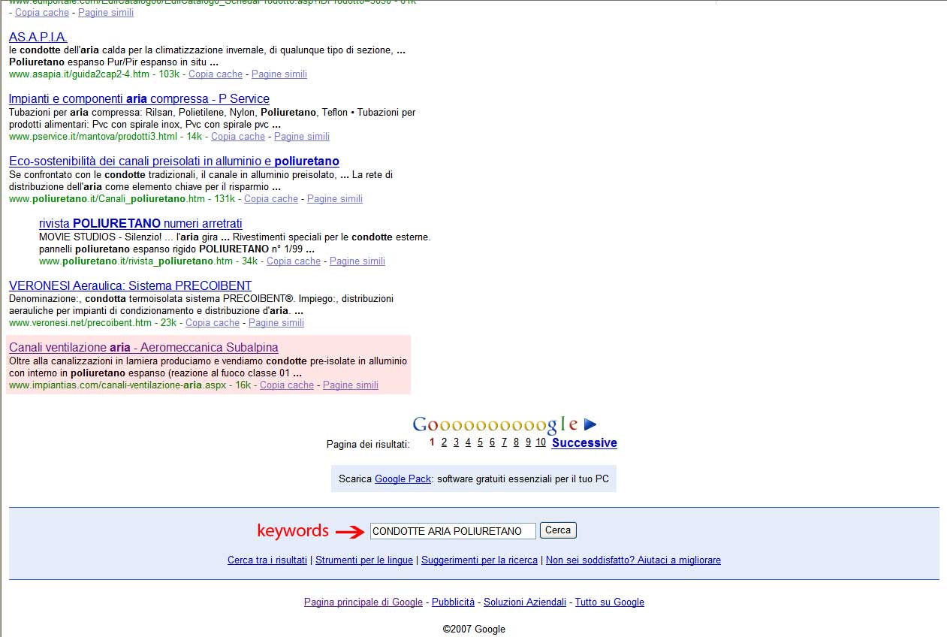Open the AS.A.P.I.A. search result

(x=38, y=37)
